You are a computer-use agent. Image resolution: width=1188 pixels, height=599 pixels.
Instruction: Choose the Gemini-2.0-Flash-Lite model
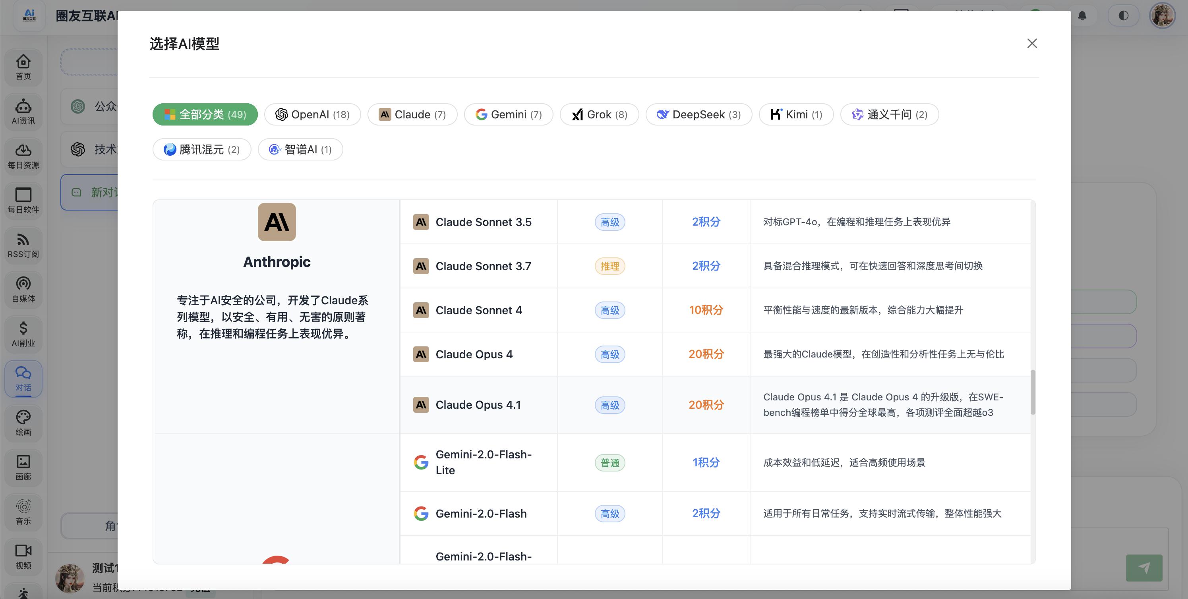715,462
